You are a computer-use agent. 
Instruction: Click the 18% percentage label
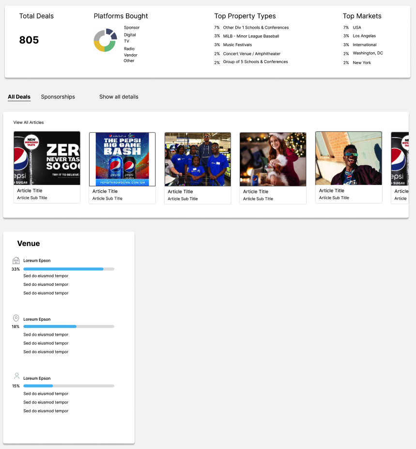pyautogui.click(x=15, y=326)
